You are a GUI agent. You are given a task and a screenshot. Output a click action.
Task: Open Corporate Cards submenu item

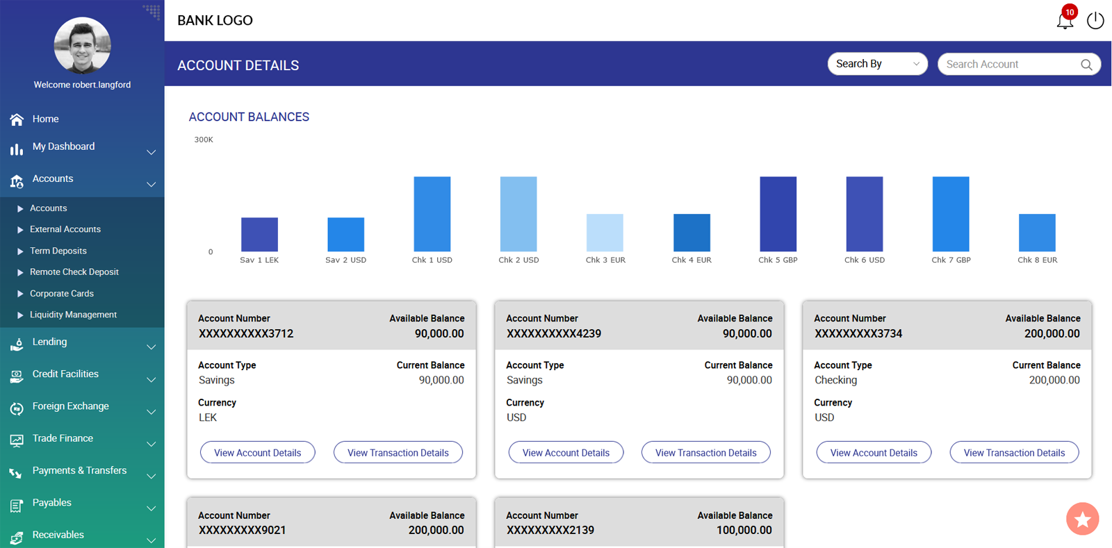click(62, 294)
